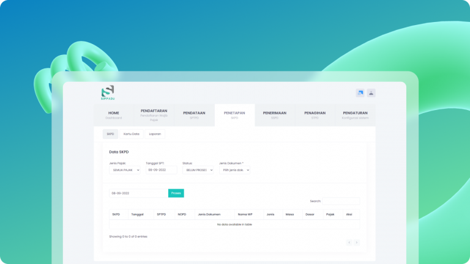Select the PENAGIHAN STPD menu
This screenshot has height=264, width=470.
tap(315, 115)
